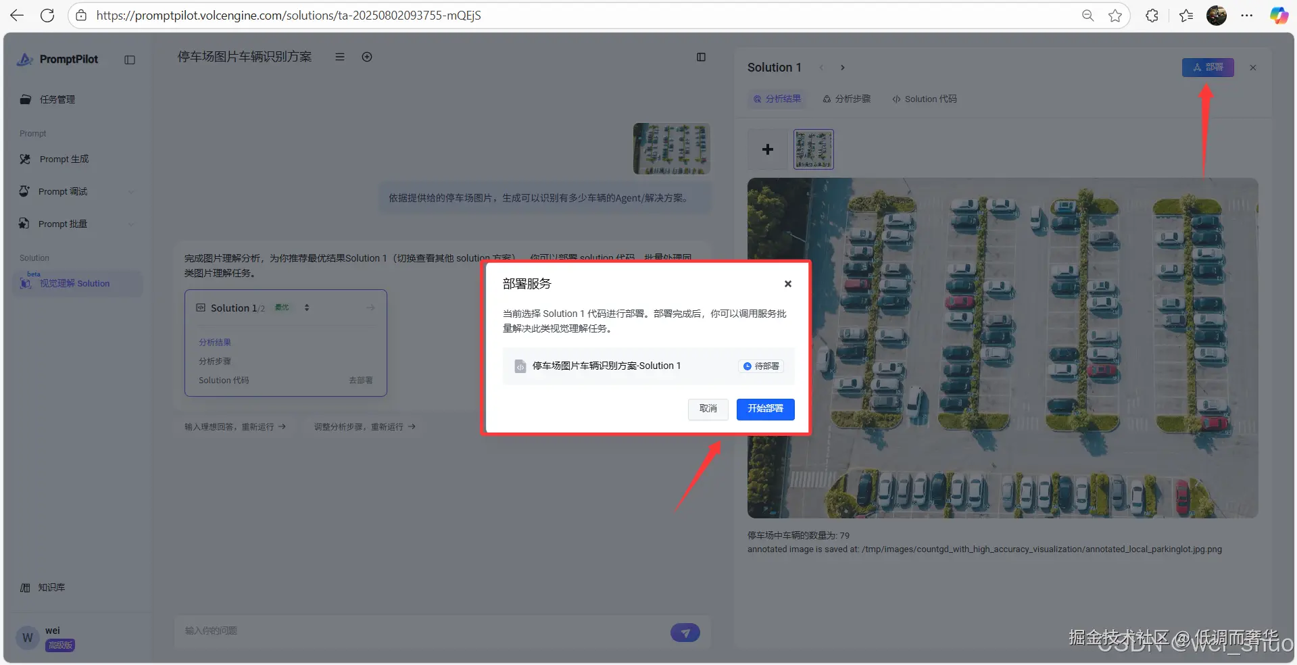The width and height of the screenshot is (1297, 665).
Task: Click the next solution arrow in Solution 1 header
Action: 842,68
